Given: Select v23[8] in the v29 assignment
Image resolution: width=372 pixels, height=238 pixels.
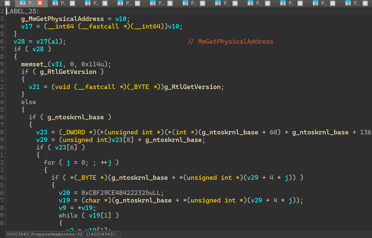Looking at the screenshot, I should click(x=123, y=140).
